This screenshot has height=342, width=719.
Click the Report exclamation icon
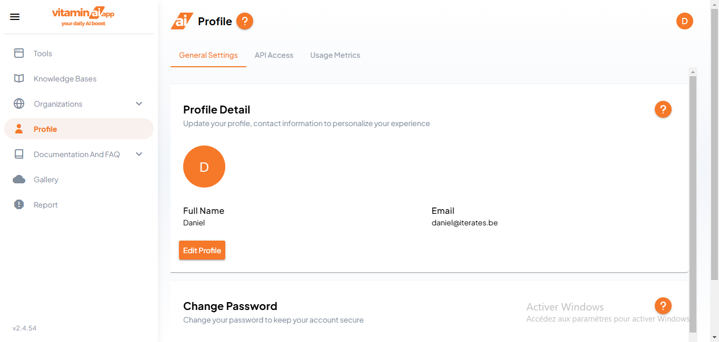pyautogui.click(x=19, y=204)
